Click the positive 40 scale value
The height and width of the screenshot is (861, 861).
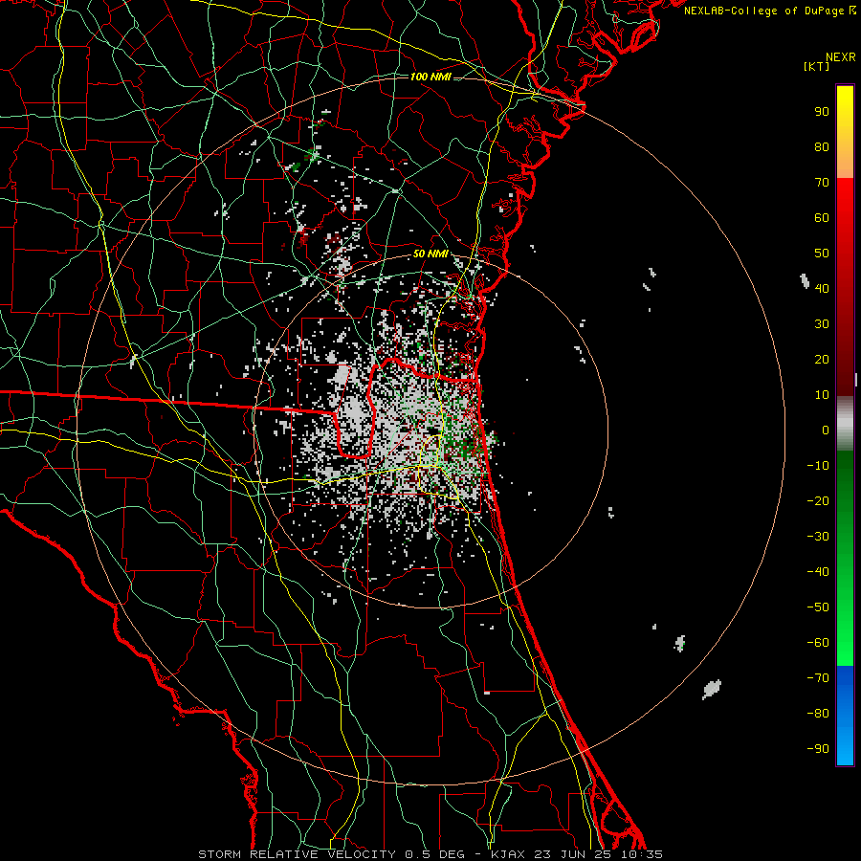point(822,288)
